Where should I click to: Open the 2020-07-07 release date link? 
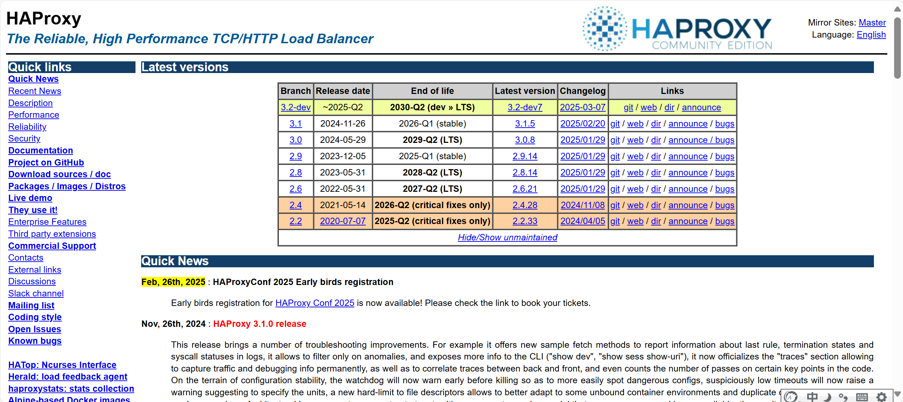pyautogui.click(x=343, y=221)
